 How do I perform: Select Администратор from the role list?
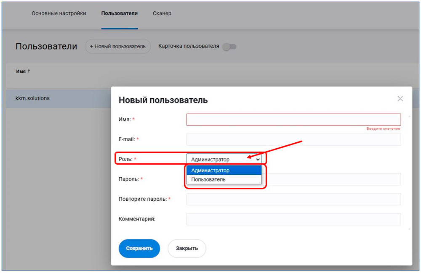[224, 171]
